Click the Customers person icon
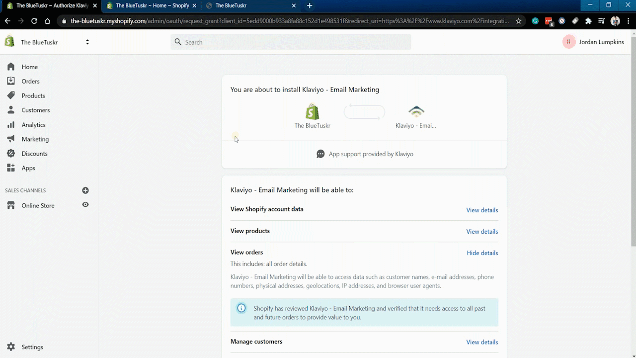 point(11,110)
